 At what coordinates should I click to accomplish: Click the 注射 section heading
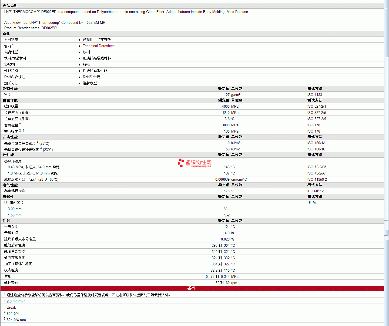[6, 221]
